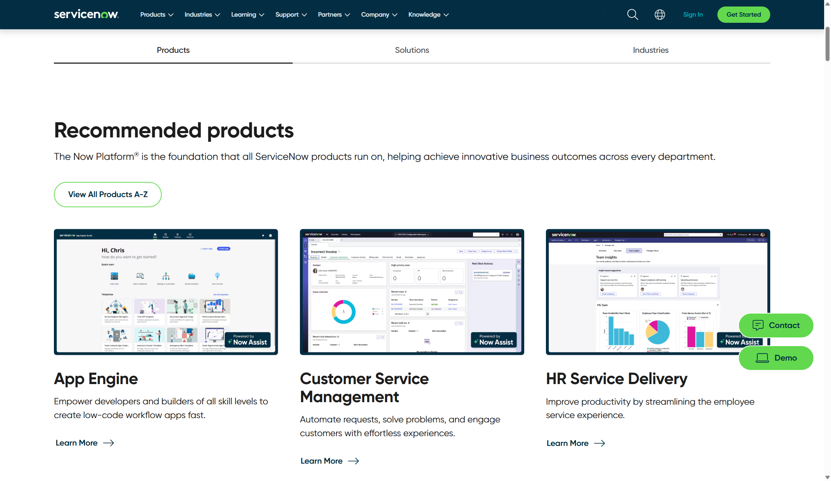Expand the Industries navigation dropdown
The image size is (831, 481).
click(202, 15)
